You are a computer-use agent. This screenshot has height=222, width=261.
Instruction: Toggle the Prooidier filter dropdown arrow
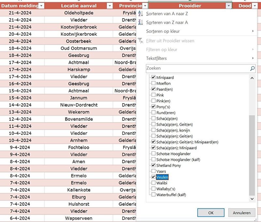click(229, 6)
